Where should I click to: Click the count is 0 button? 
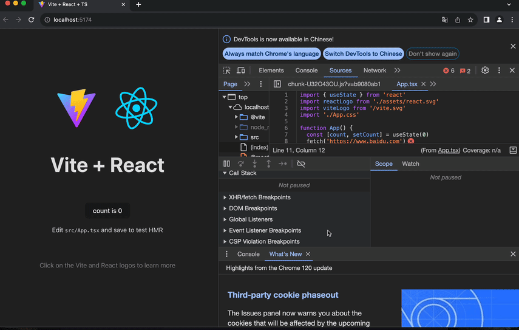[107, 211]
